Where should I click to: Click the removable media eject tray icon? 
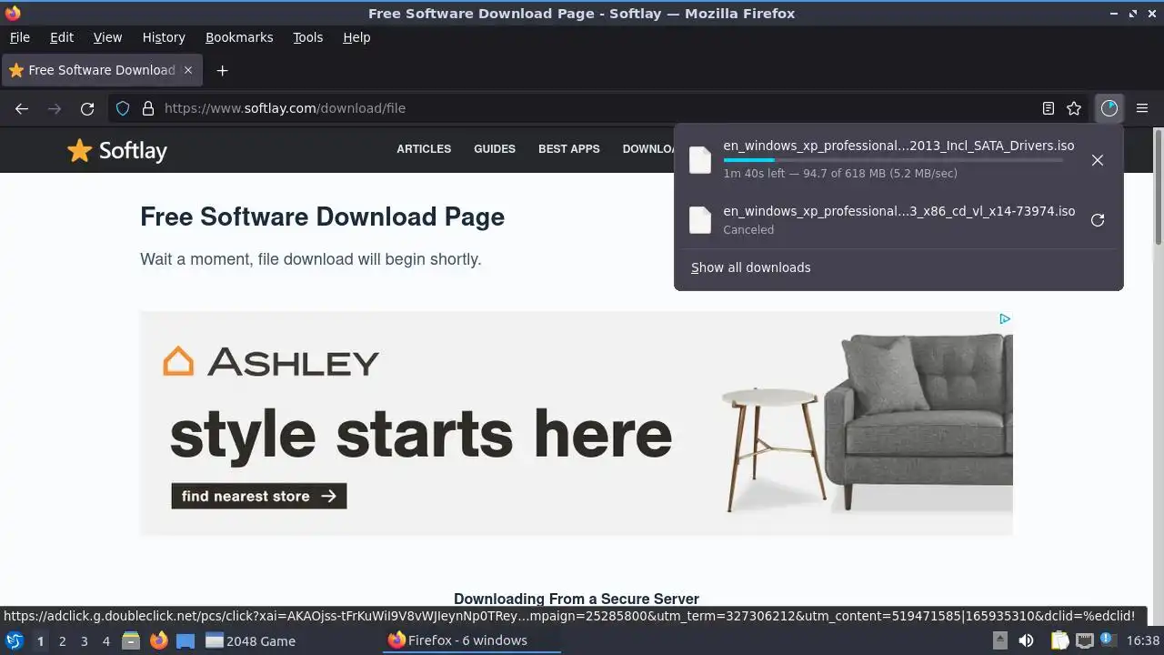[x=999, y=640]
